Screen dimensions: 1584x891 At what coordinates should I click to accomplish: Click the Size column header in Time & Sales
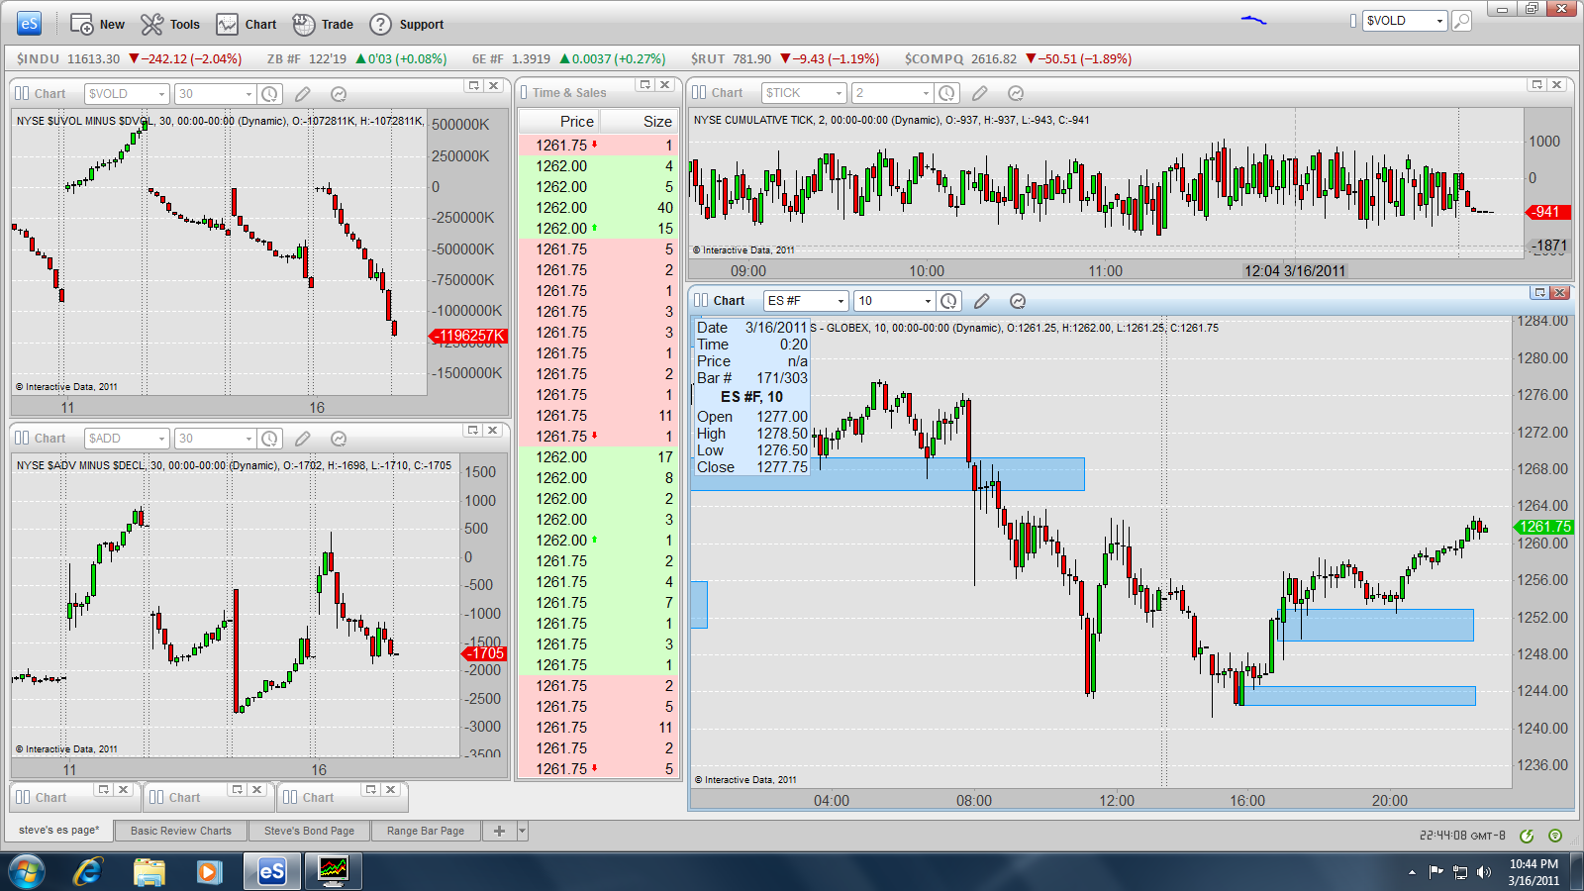point(639,121)
